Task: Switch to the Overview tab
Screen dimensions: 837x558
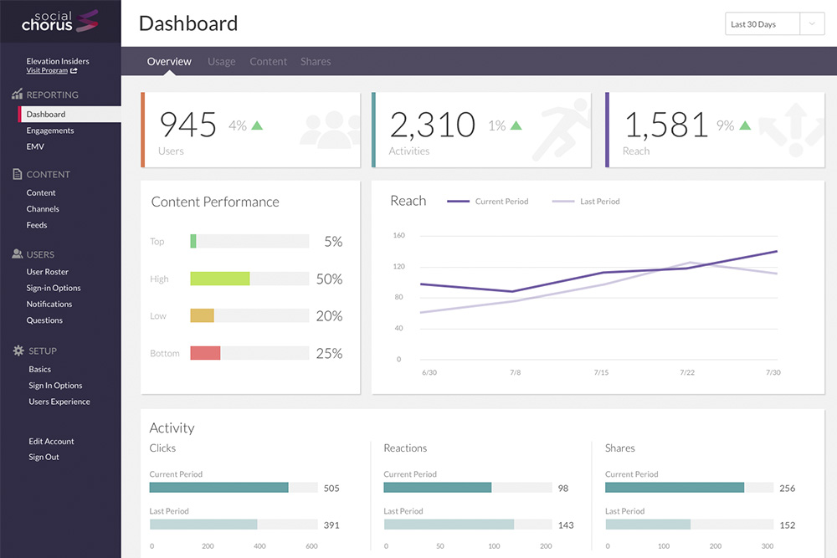Action: pyautogui.click(x=169, y=61)
